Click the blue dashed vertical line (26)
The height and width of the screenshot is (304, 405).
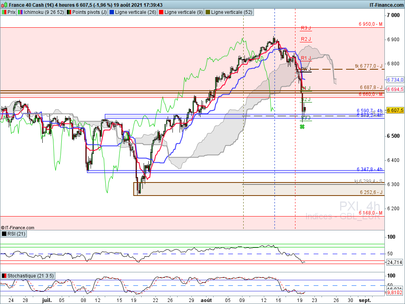coord(274,119)
